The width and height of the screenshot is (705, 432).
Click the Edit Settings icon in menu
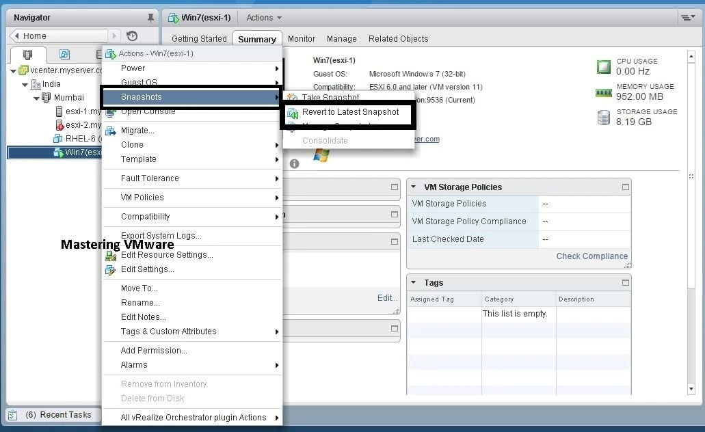110,269
